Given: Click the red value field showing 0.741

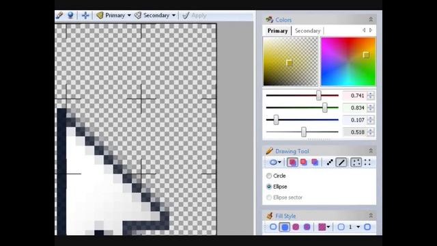Looking at the screenshot, I should coord(354,96).
